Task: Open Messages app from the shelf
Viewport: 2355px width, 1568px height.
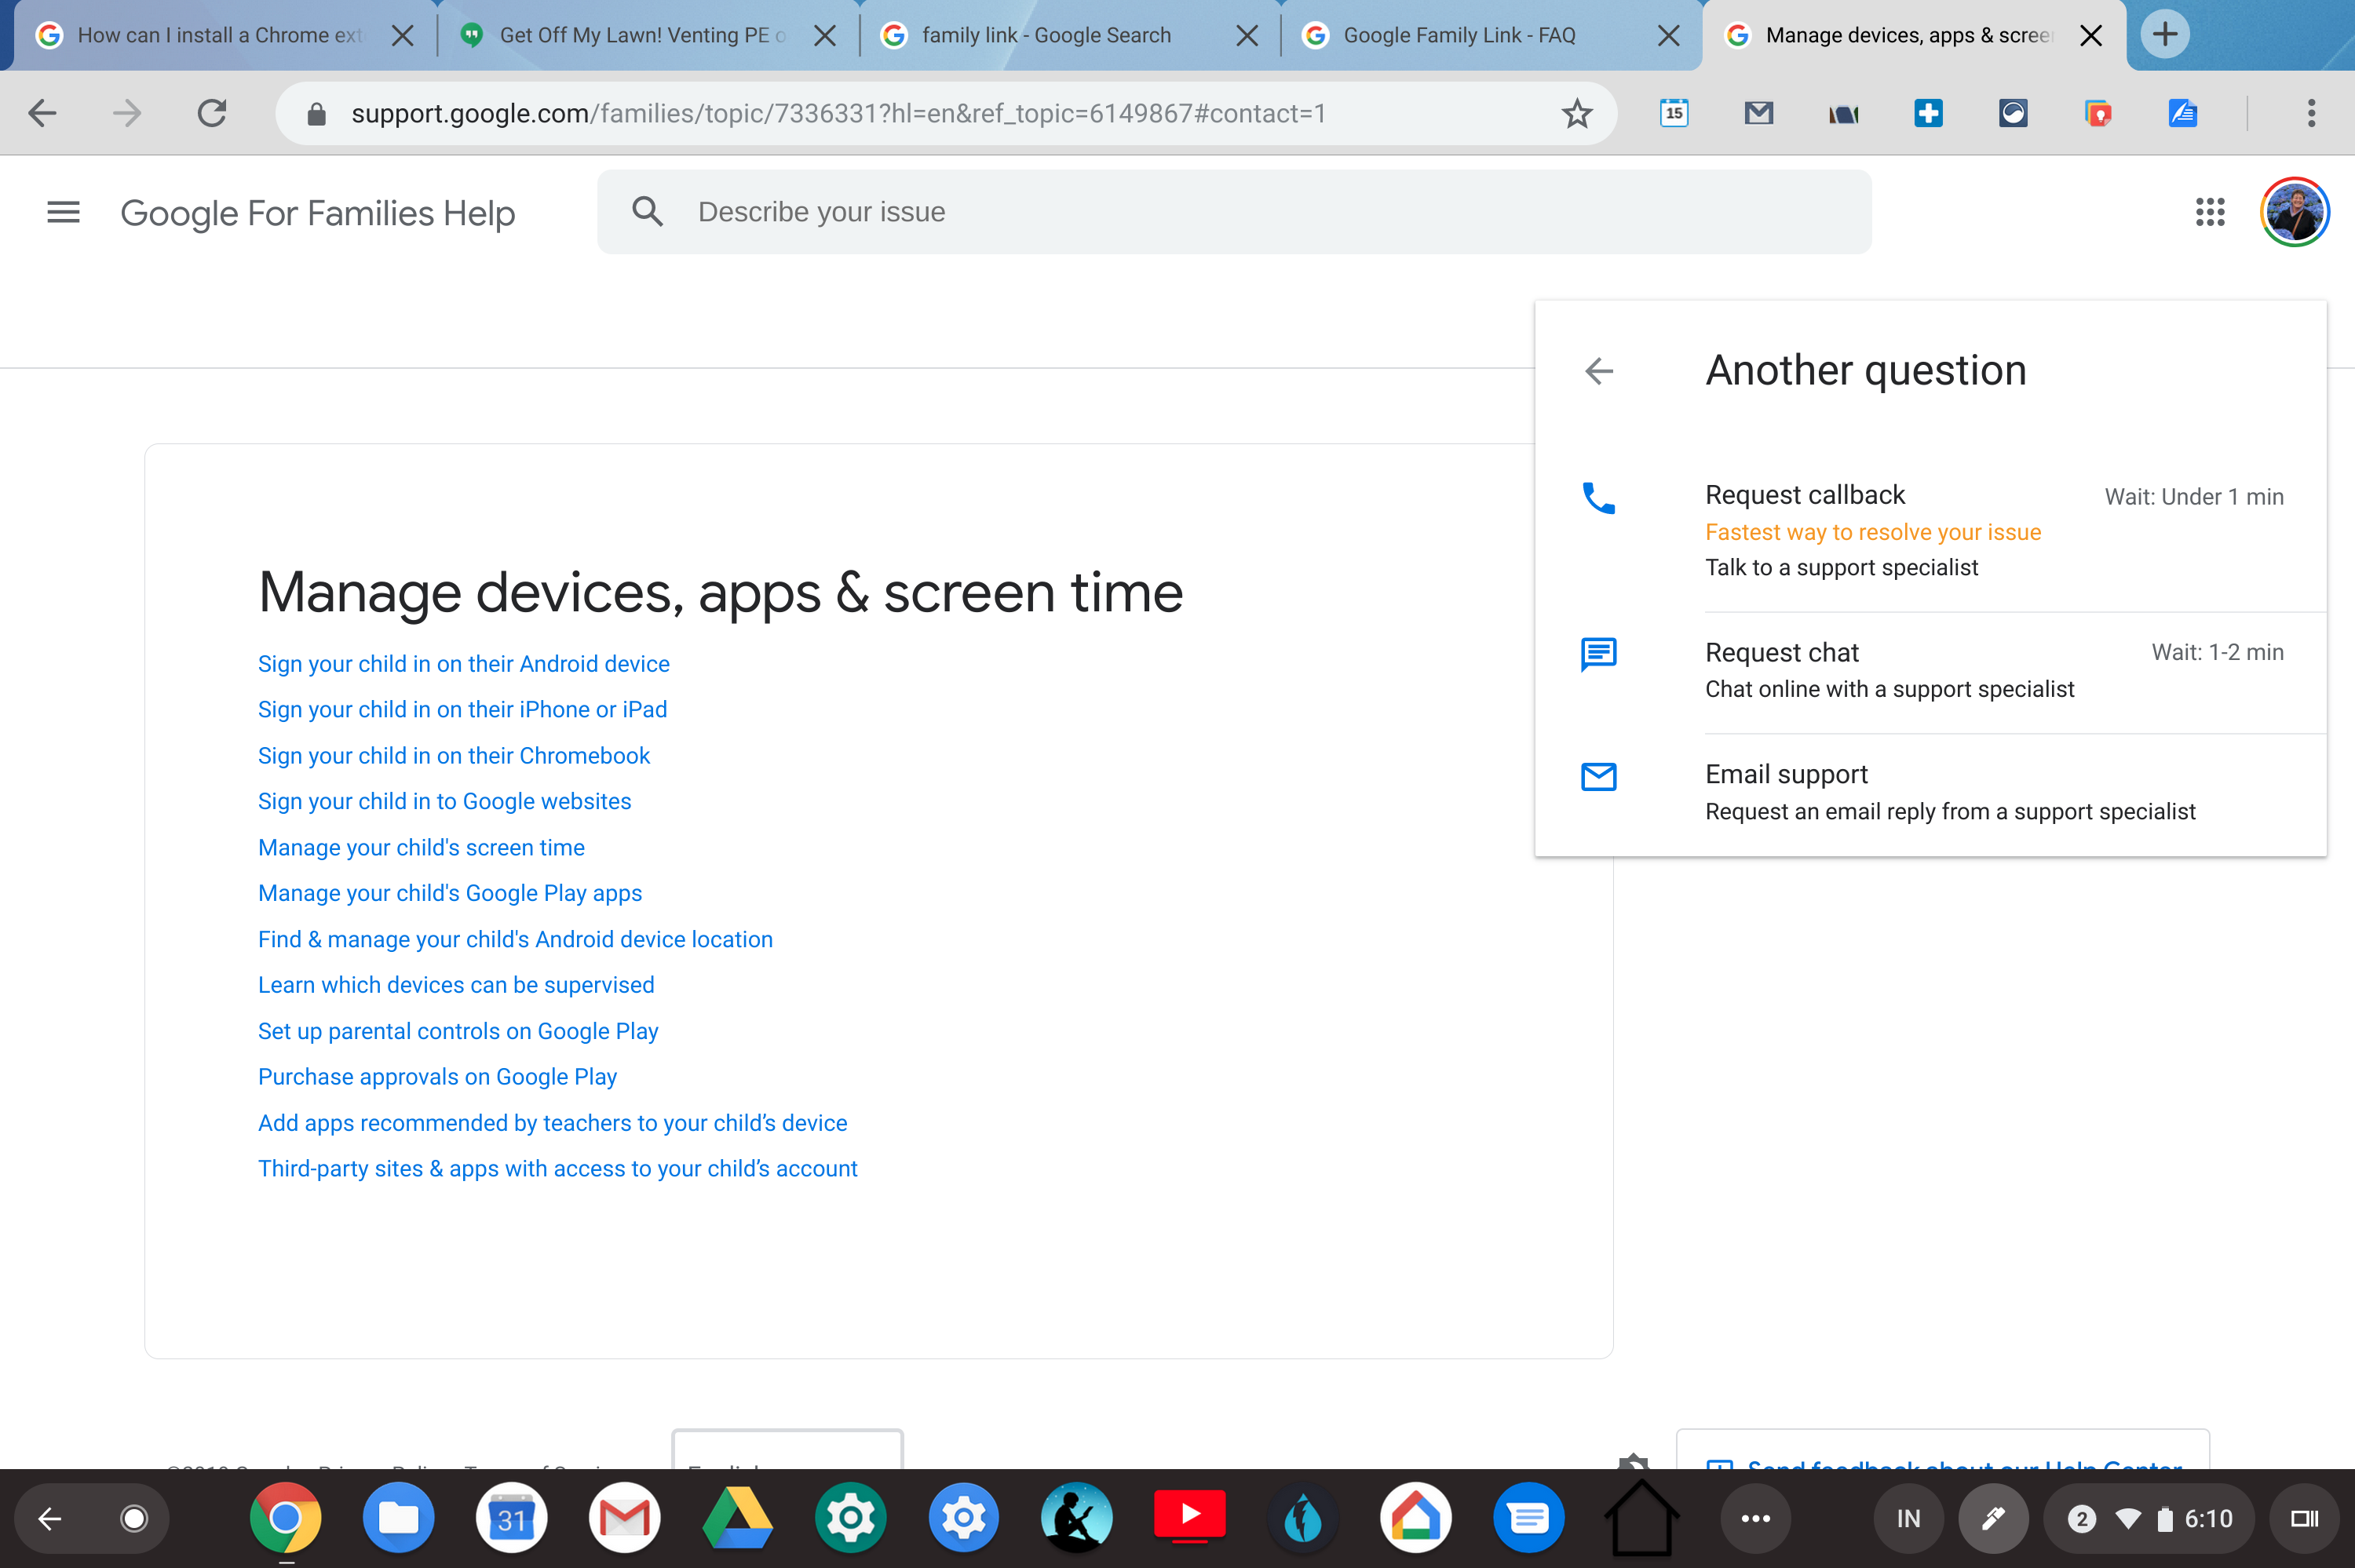Action: pyautogui.click(x=1528, y=1518)
